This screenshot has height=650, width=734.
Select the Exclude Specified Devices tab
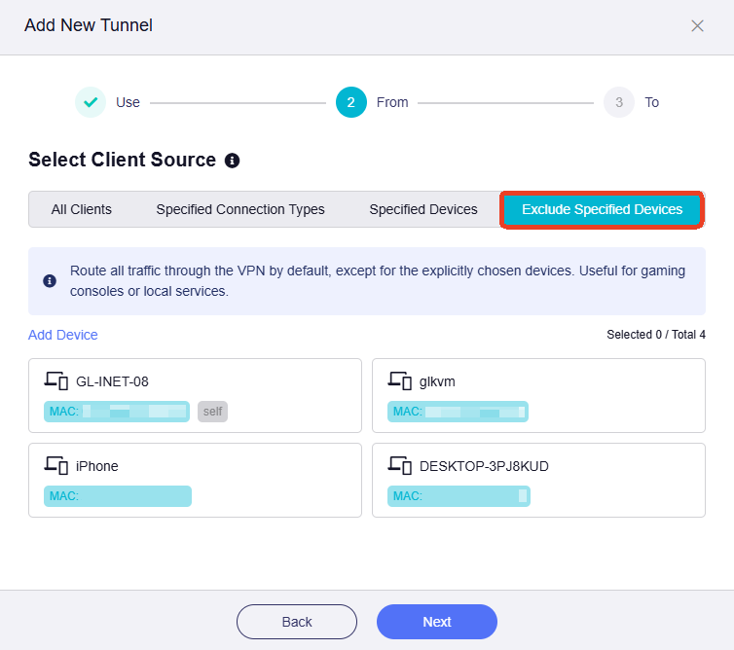602,209
